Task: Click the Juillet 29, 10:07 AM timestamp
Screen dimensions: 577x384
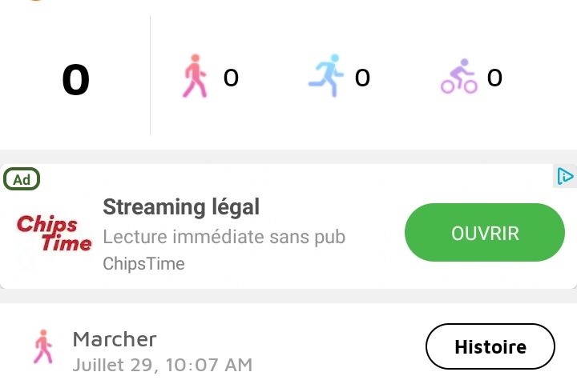Action: coord(162,366)
